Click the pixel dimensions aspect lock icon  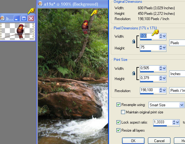pos(133,41)
